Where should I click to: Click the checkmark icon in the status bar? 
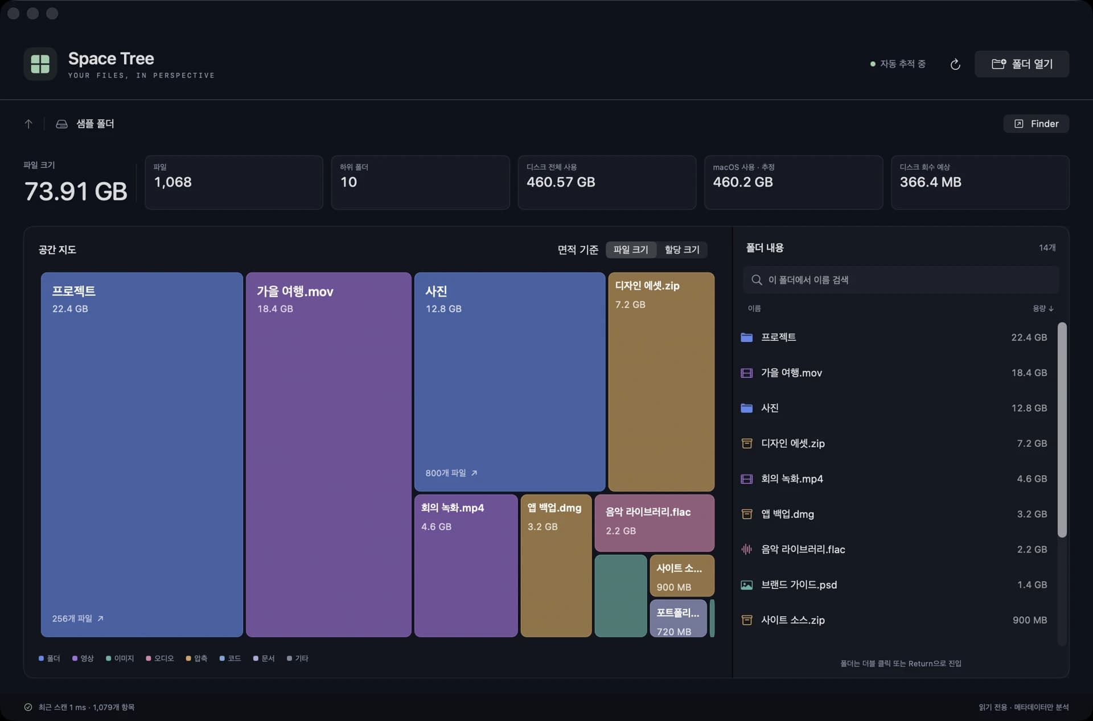[x=28, y=707]
